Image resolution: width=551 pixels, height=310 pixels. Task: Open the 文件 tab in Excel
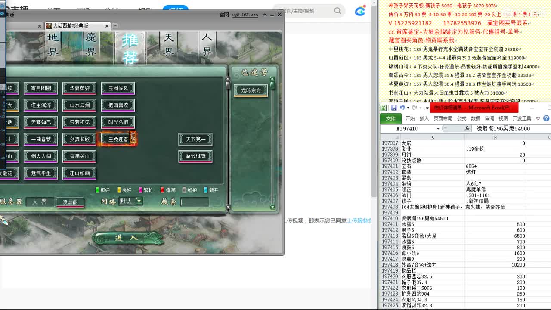pyautogui.click(x=390, y=118)
